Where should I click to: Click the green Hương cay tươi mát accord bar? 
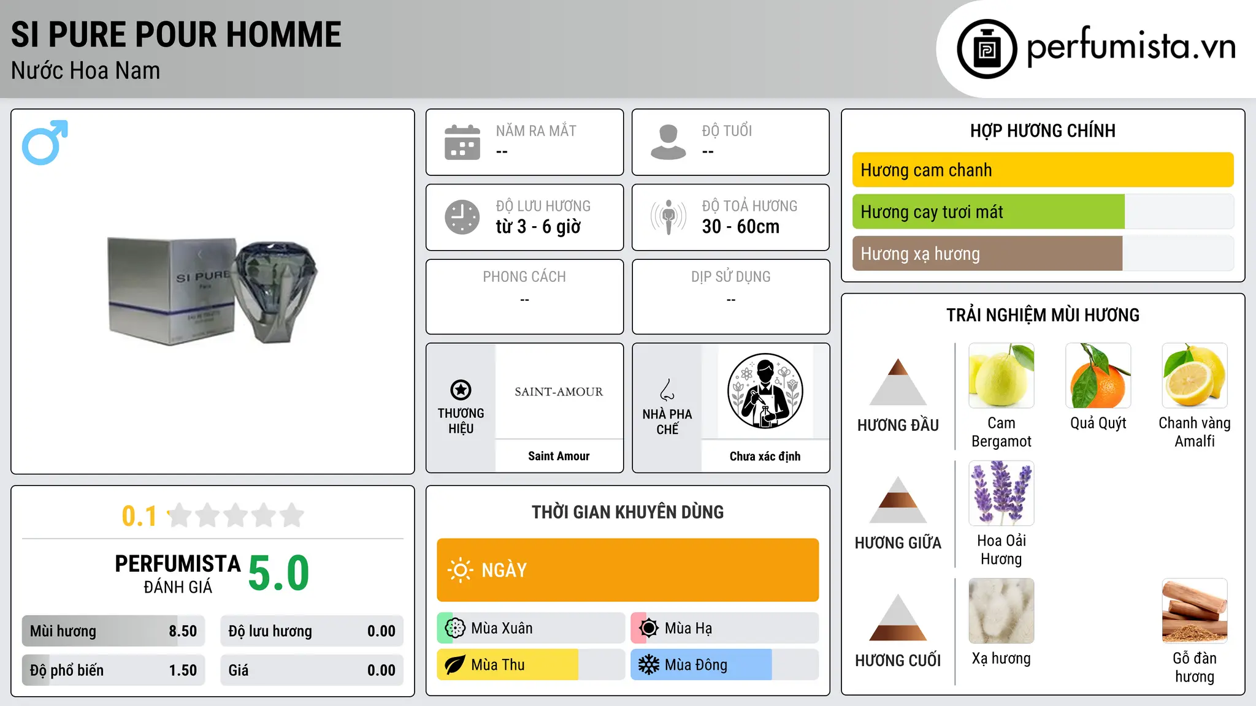[1043, 212]
